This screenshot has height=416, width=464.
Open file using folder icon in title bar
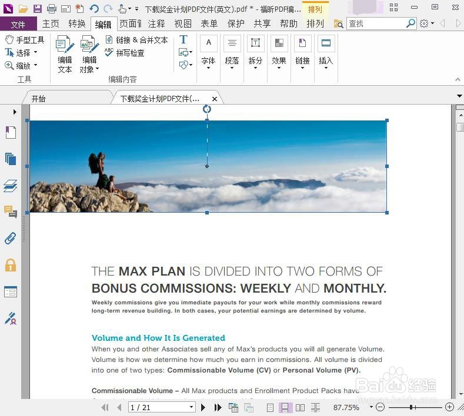pyautogui.click(x=23, y=9)
